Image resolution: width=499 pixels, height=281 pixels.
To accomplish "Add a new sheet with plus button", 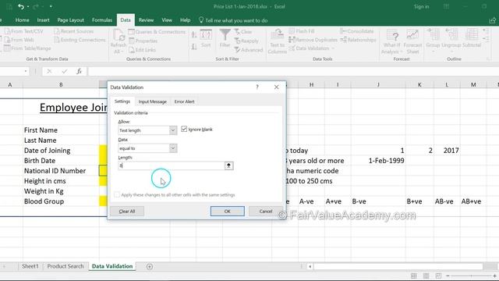I will (149, 266).
